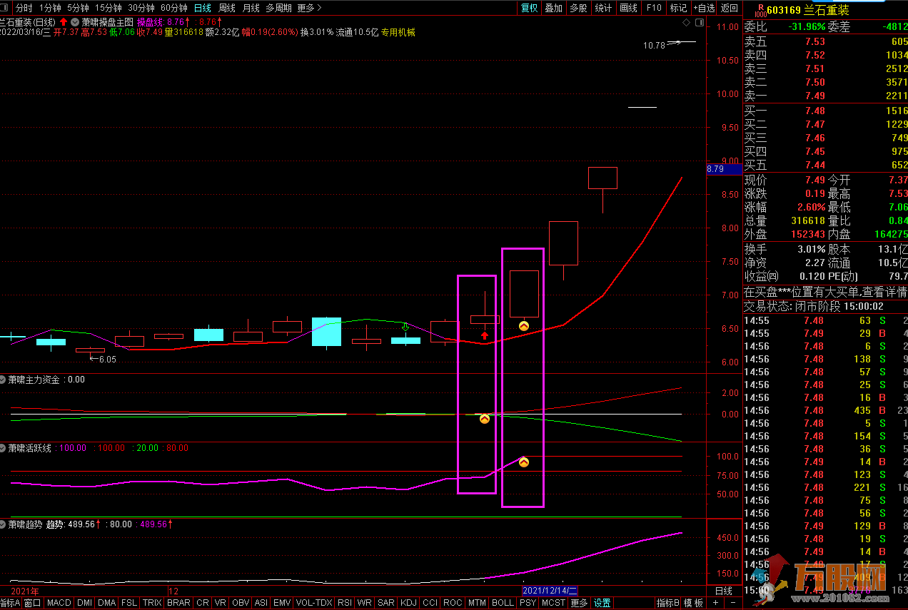Click the plus zoom button at bottom
This screenshot has height=610, width=908.
click(x=715, y=603)
